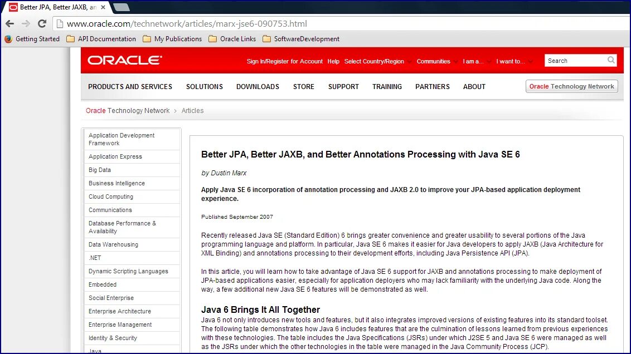Open Application Development Framework sidebar item
The image size is (631, 354).
point(132,139)
